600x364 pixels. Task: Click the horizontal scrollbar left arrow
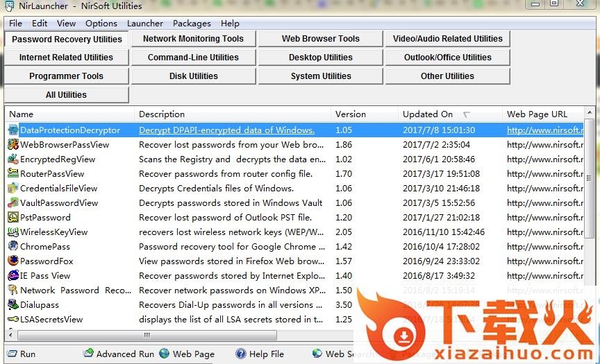(10, 335)
